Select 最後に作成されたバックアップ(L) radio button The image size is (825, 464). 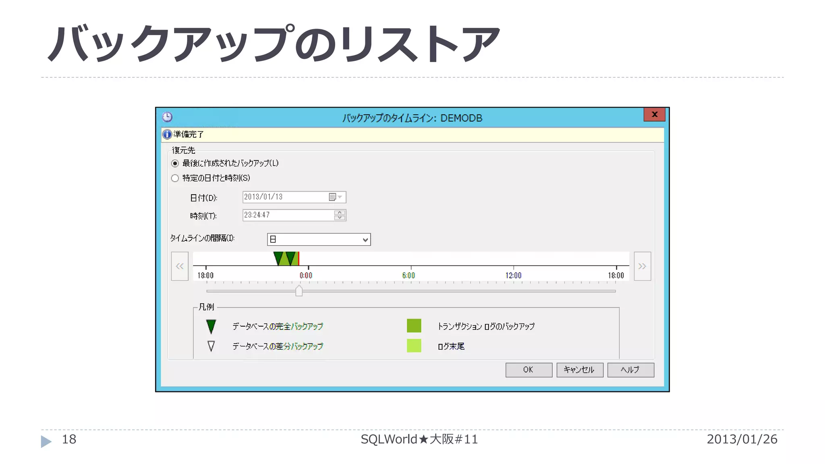point(175,164)
